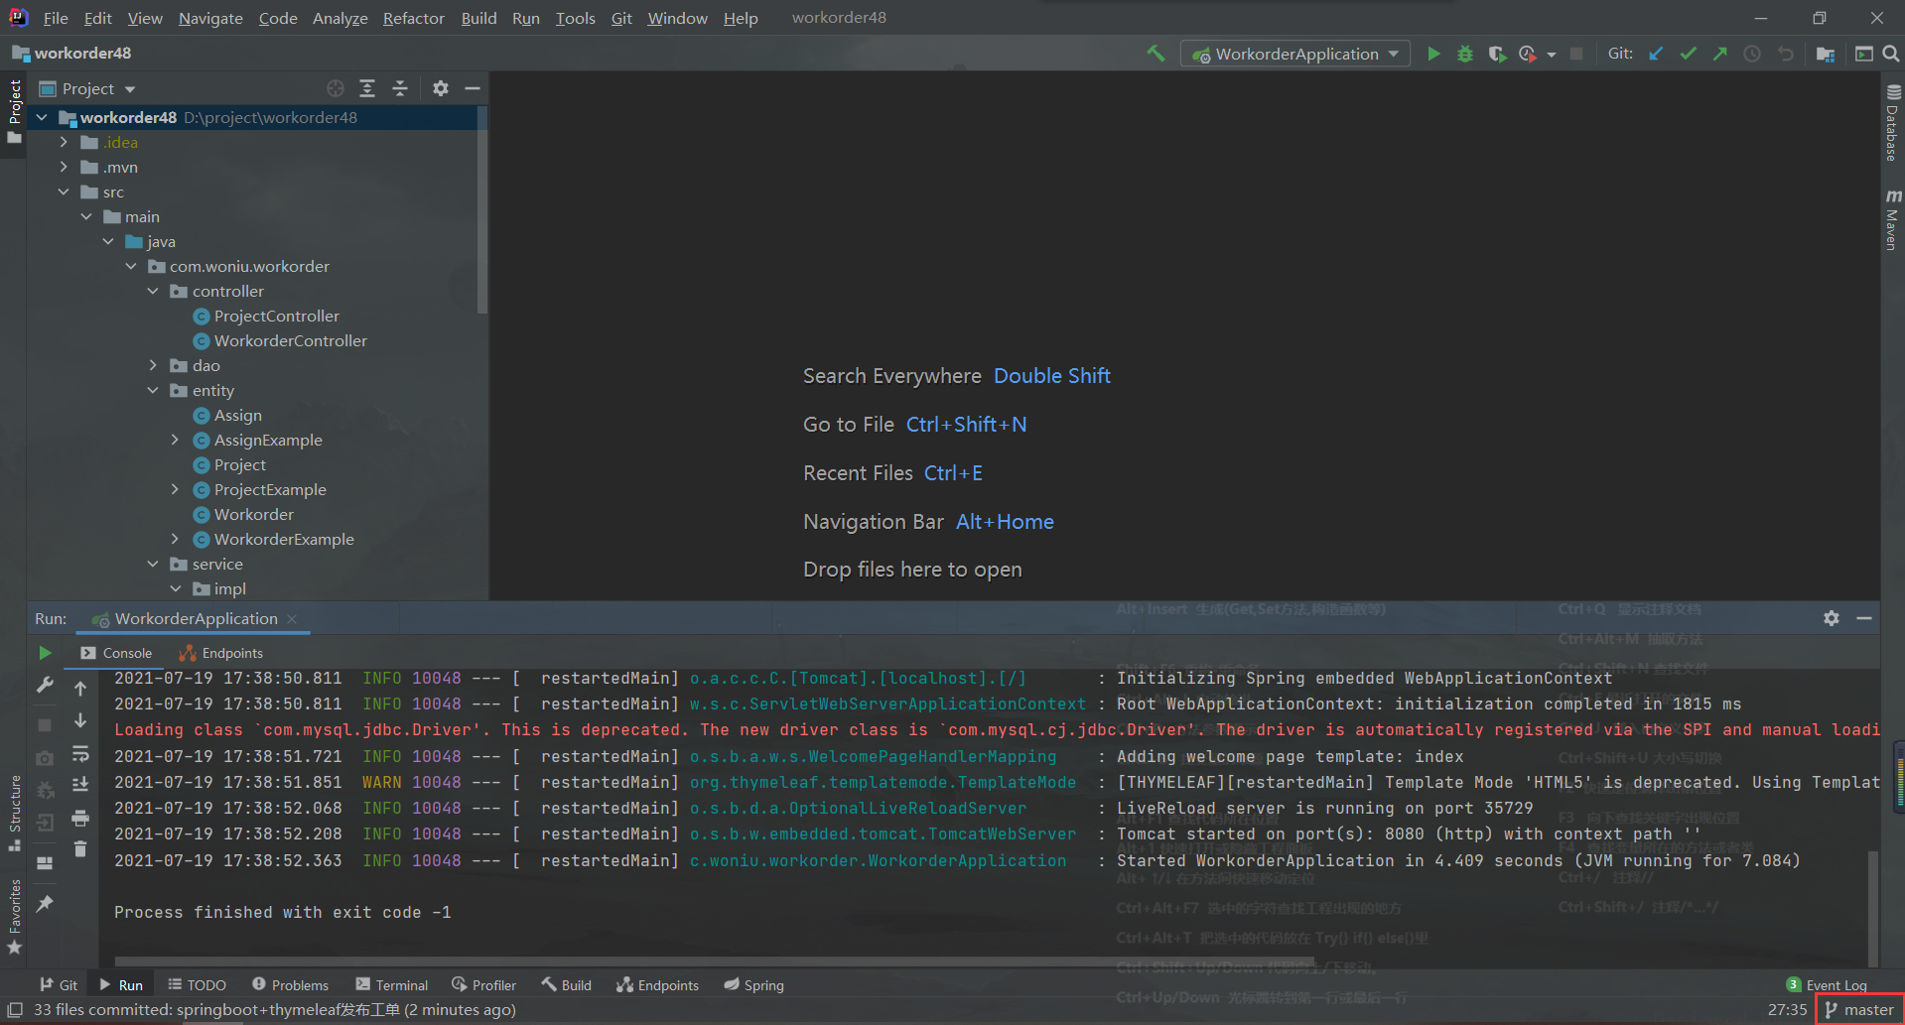Screen dimensions: 1905x1025
Task: Toggle scroll to end of console
Action: click(80, 785)
